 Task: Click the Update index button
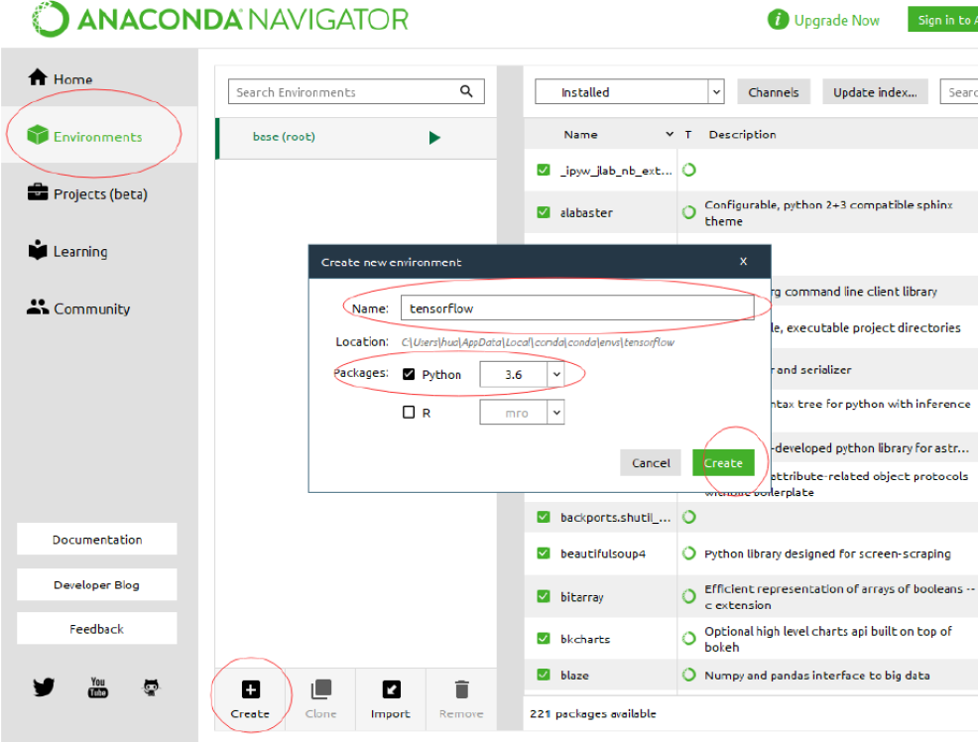pos(875,91)
